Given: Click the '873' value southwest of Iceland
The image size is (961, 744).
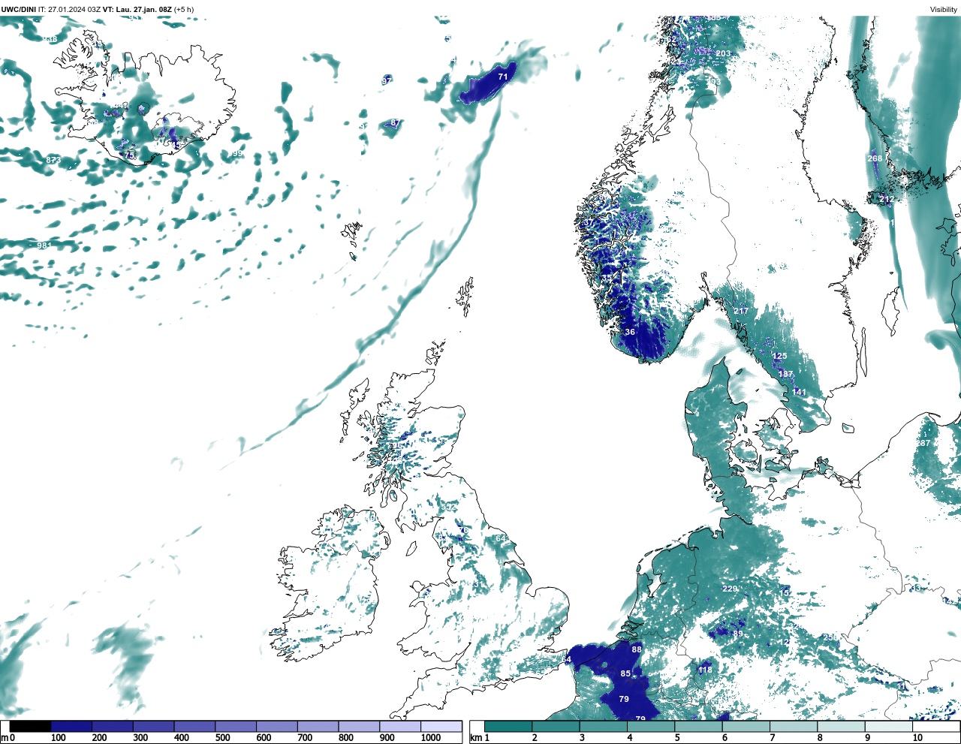Looking at the screenshot, I should [53, 160].
